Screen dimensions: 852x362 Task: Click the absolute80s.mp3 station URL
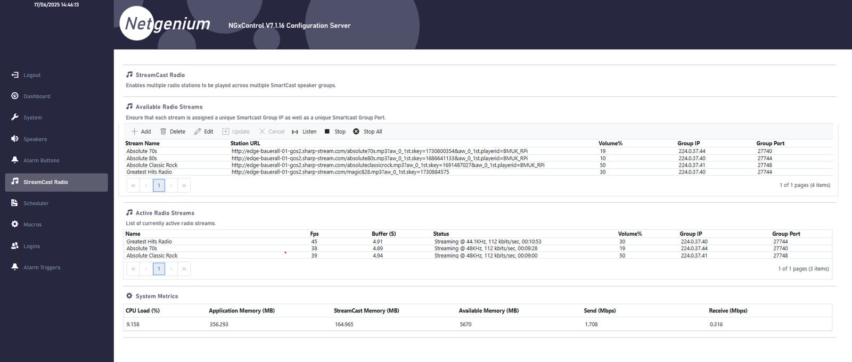(x=380, y=158)
